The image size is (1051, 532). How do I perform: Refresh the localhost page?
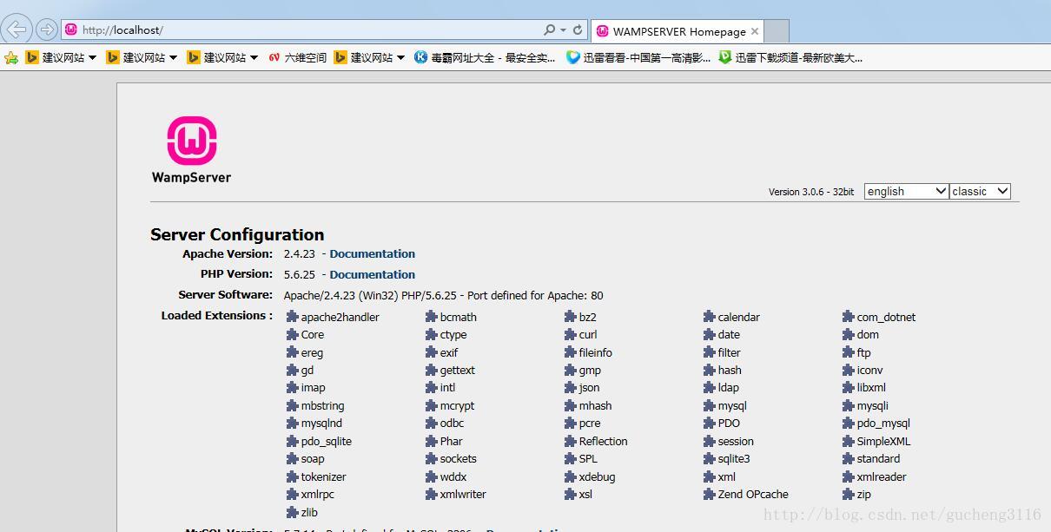578,30
